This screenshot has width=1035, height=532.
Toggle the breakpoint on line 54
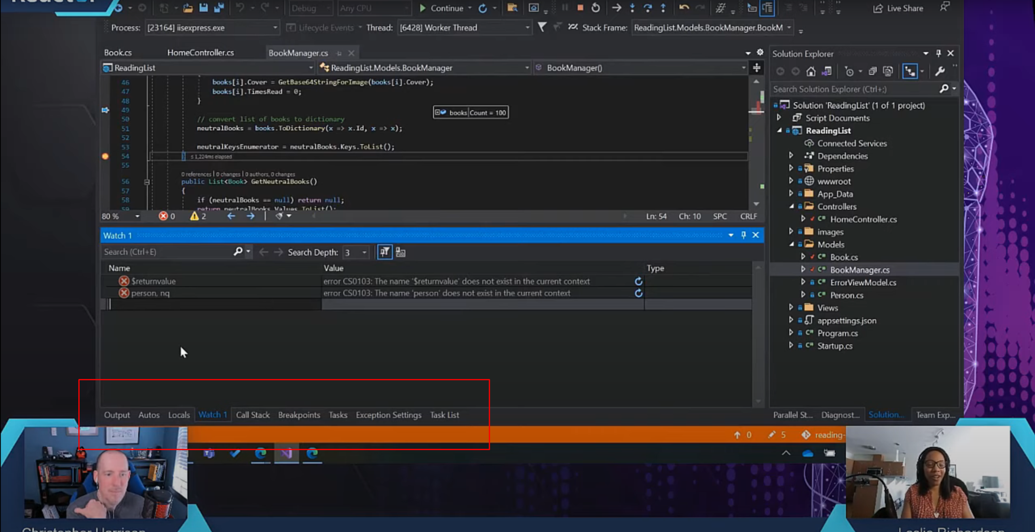tap(105, 156)
